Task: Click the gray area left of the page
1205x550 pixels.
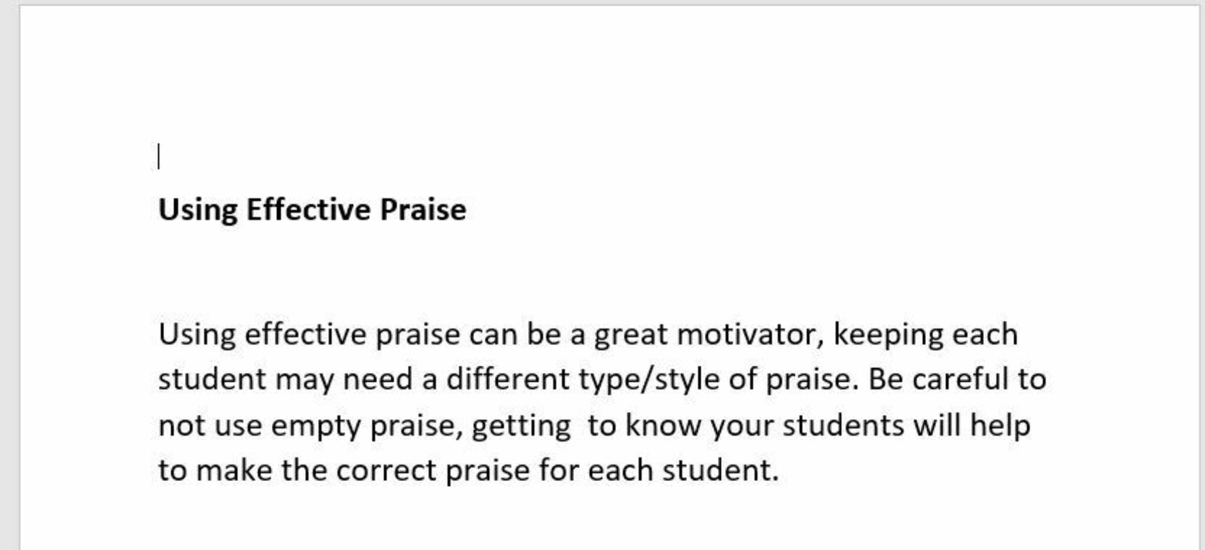Action: tap(9, 294)
